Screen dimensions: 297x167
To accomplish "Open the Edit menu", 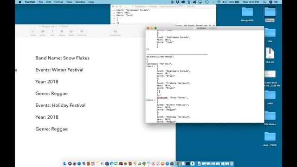I will pos(49,2).
